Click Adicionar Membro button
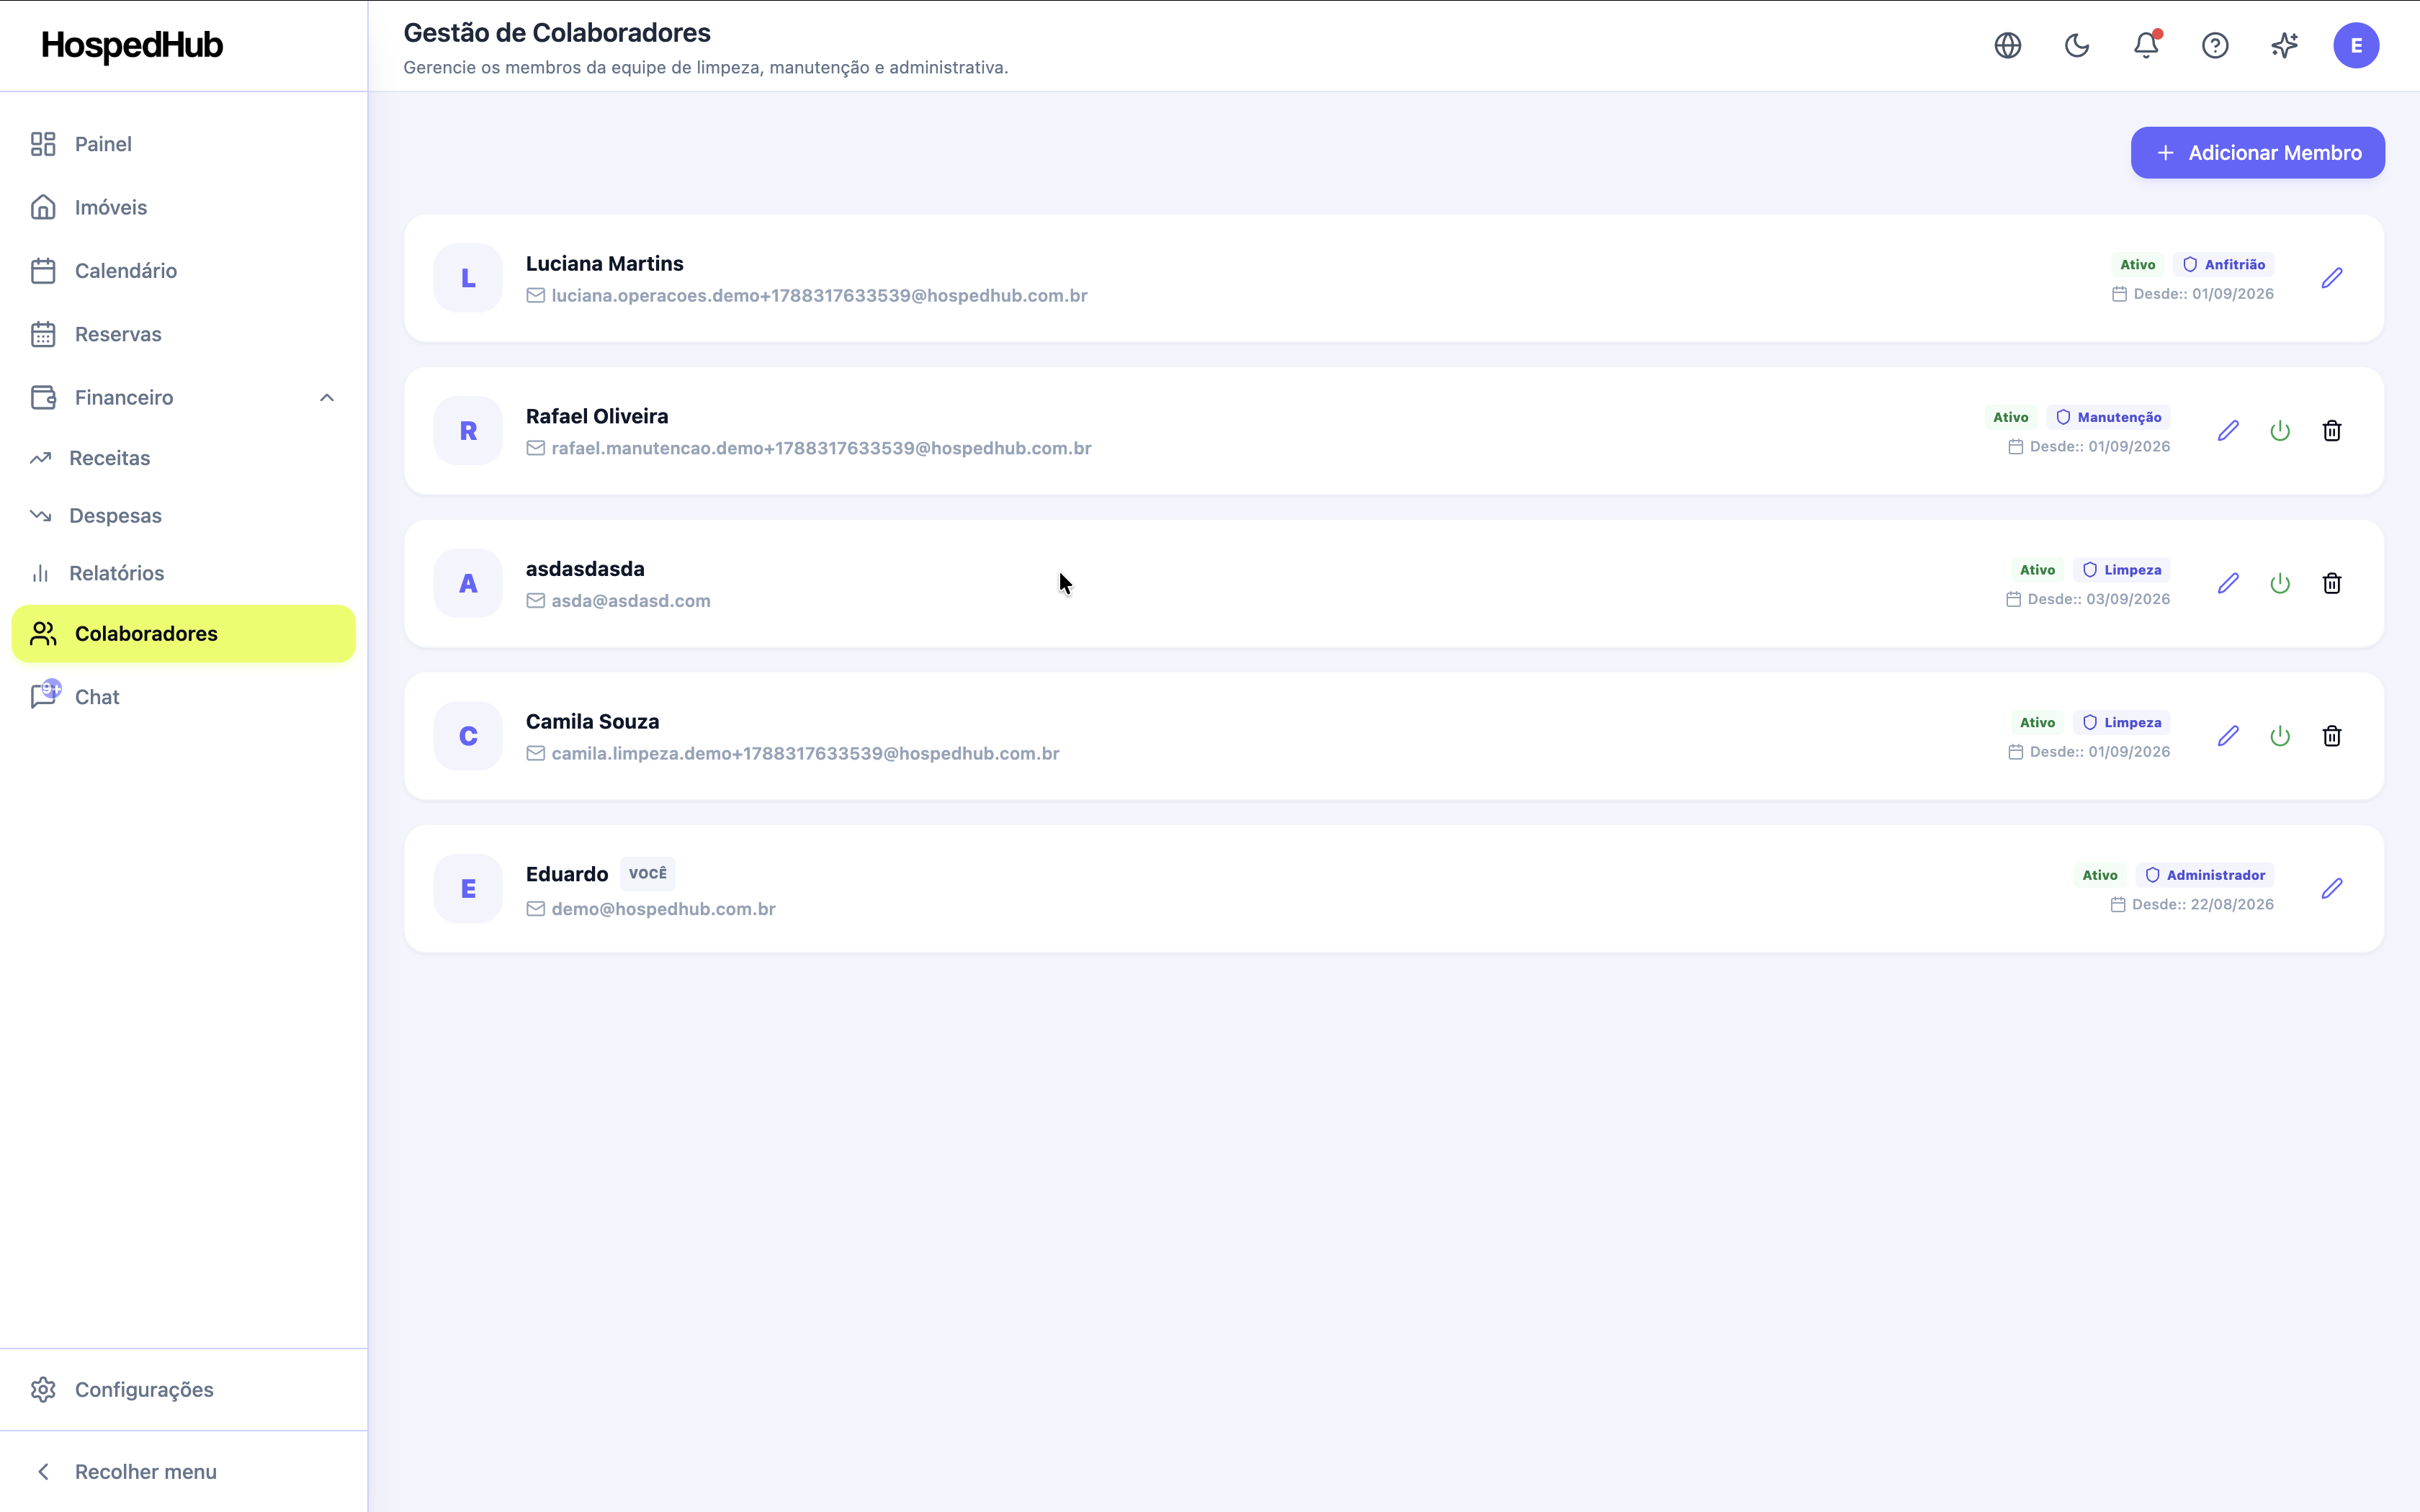2420x1512 pixels. tap(2257, 153)
